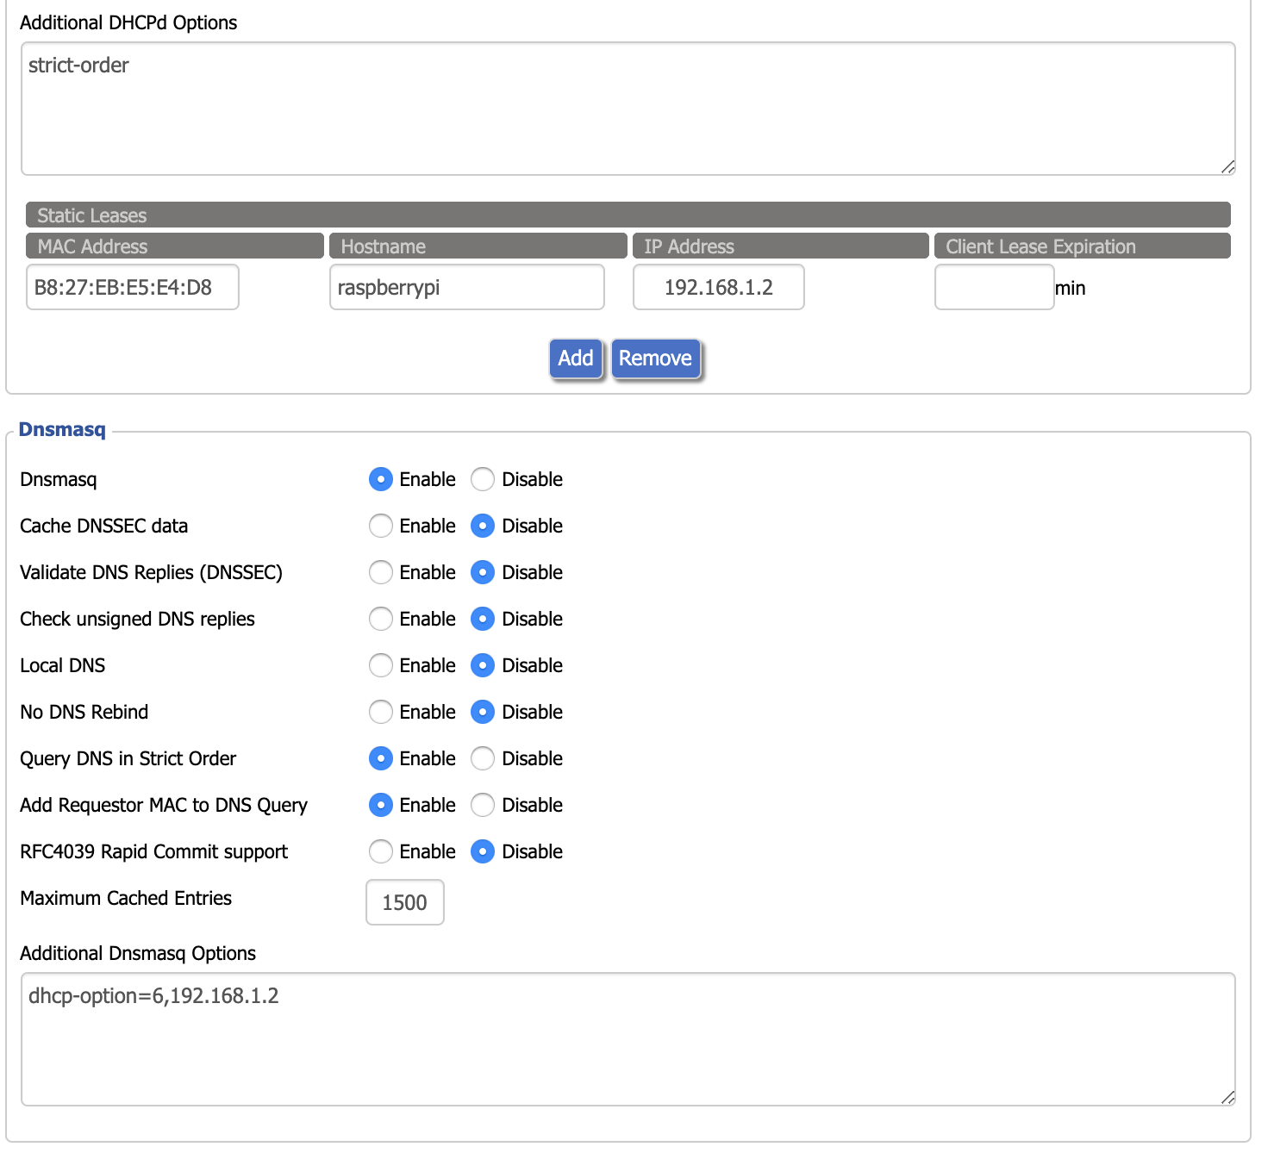Click the Additional DHCPd Options label

(128, 22)
